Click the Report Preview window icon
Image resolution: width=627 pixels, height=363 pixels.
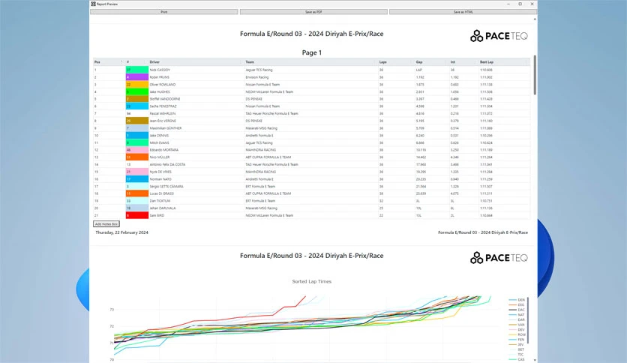93,4
